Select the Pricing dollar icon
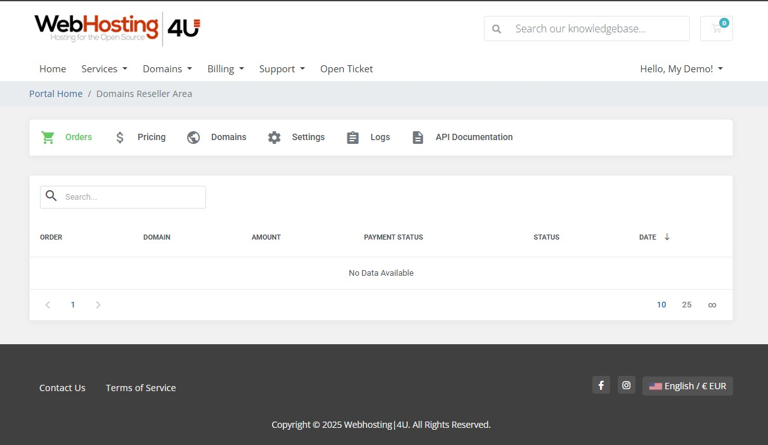 pos(120,137)
